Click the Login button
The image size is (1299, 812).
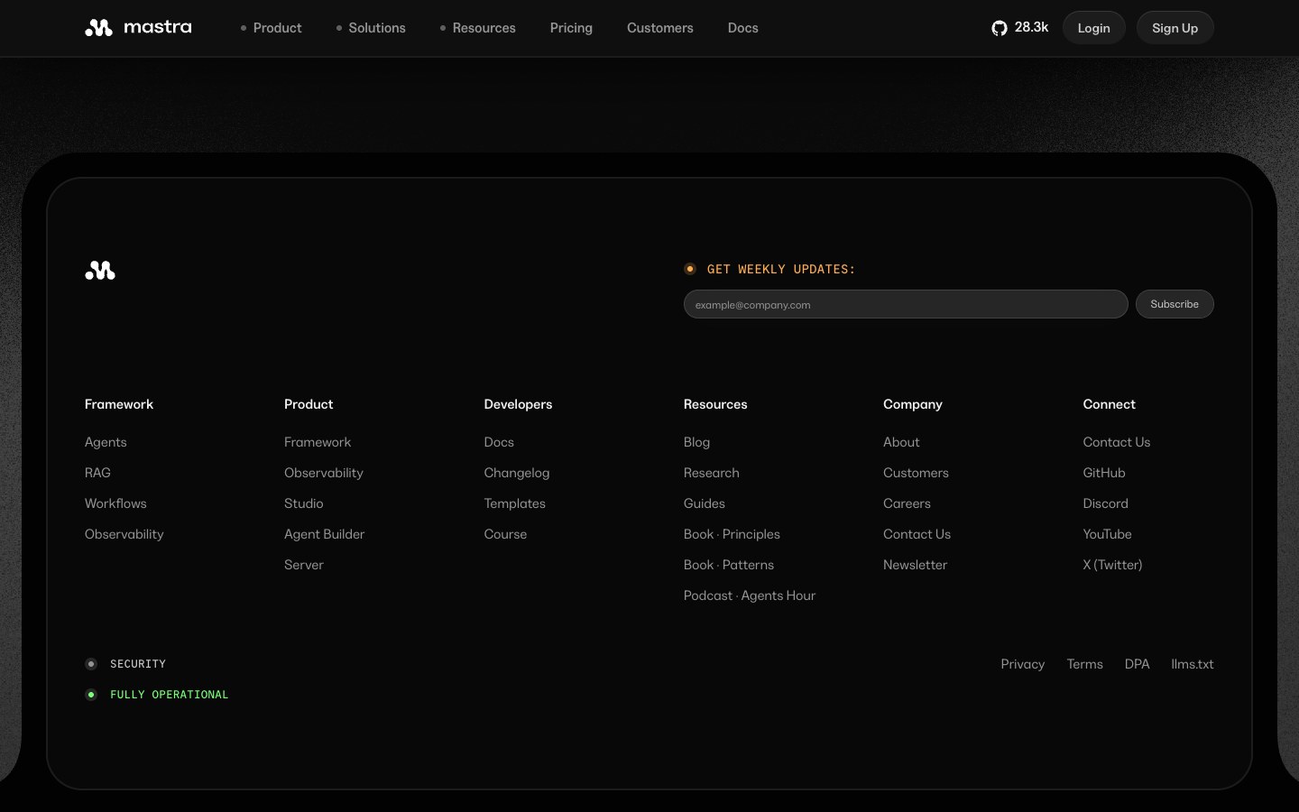[x=1093, y=28]
